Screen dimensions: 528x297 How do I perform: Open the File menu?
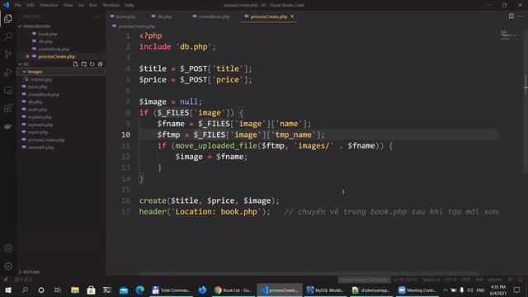18,5
